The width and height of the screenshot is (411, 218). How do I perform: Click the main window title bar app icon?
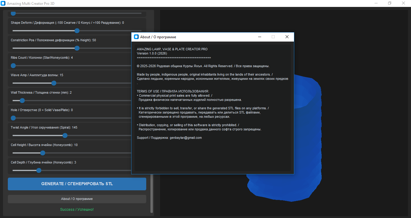click(3, 3)
